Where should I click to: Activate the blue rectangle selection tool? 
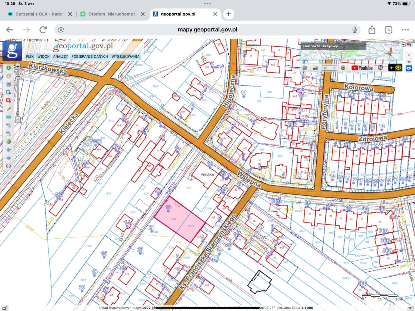(x=9, y=92)
